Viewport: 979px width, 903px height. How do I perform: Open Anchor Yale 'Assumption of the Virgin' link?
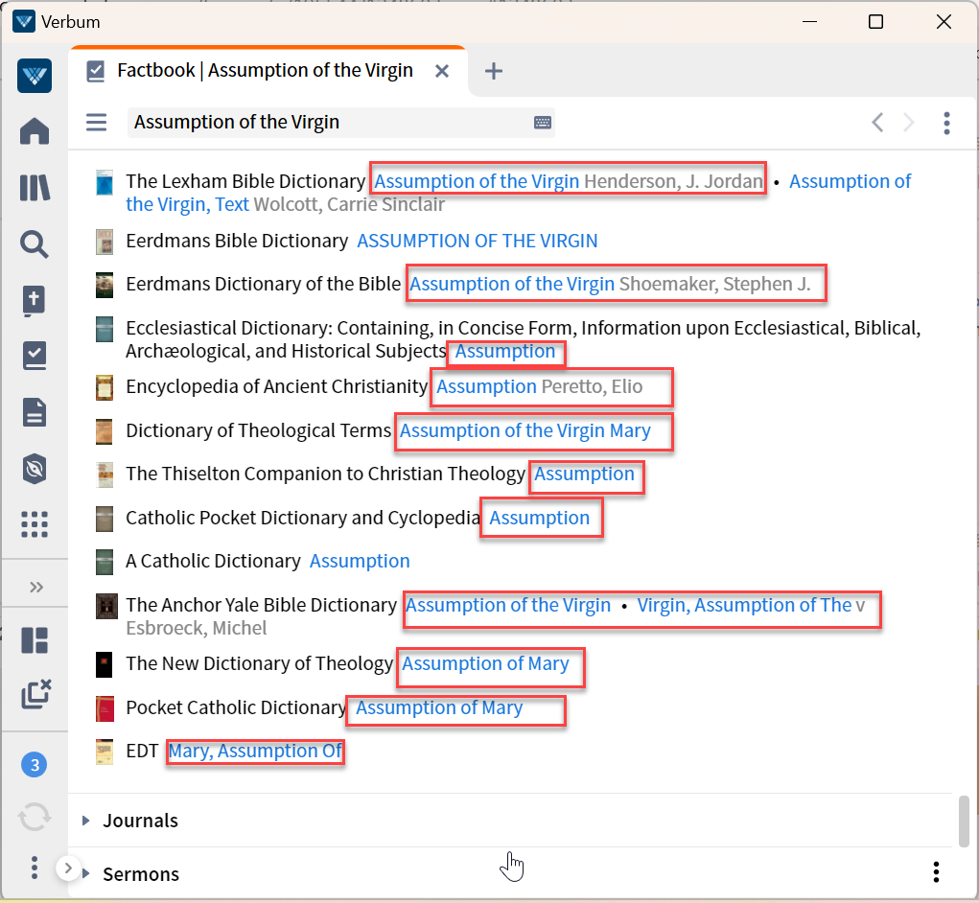click(508, 605)
